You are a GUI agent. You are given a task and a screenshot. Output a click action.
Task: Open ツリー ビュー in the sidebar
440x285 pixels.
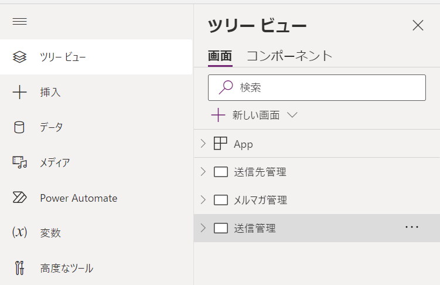tap(96, 57)
